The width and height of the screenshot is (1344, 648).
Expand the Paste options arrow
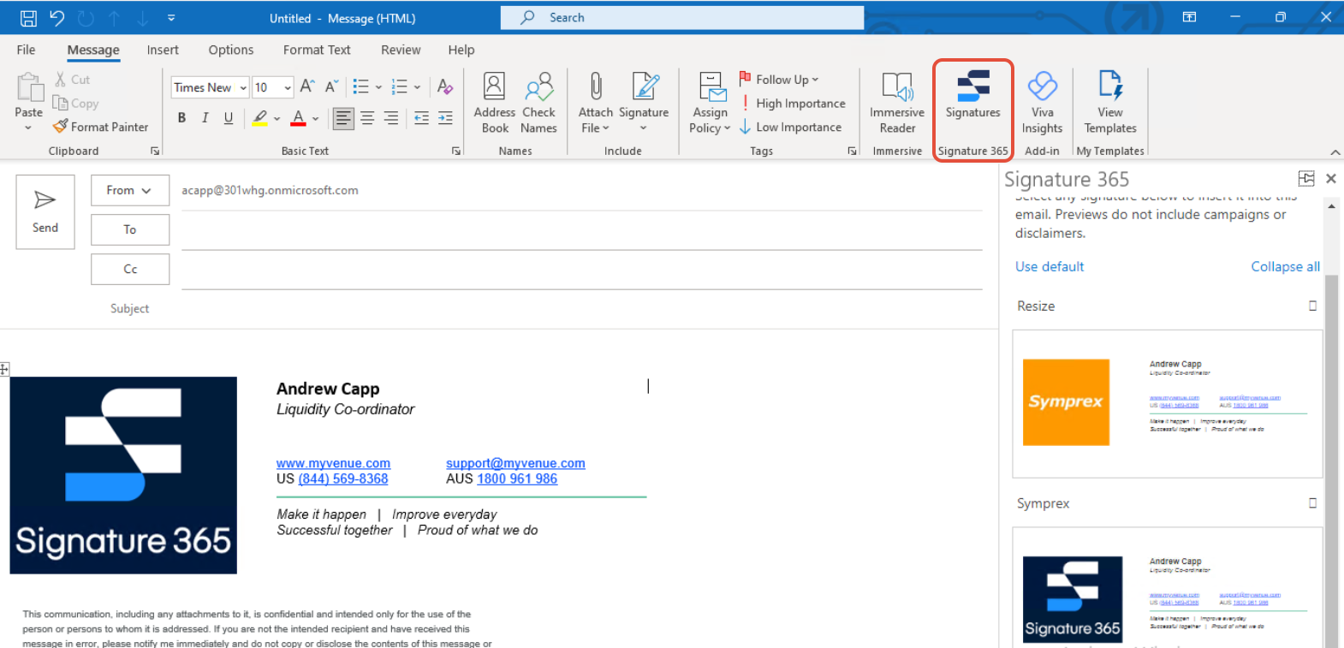pyautogui.click(x=28, y=128)
